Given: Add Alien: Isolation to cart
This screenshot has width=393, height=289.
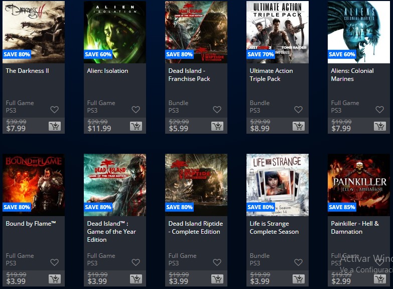Looking at the screenshot, I should [x=136, y=126].
